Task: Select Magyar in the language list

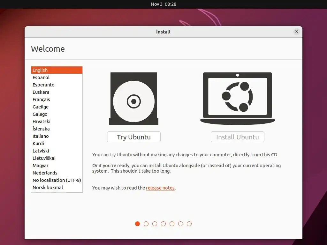Action: click(57, 166)
